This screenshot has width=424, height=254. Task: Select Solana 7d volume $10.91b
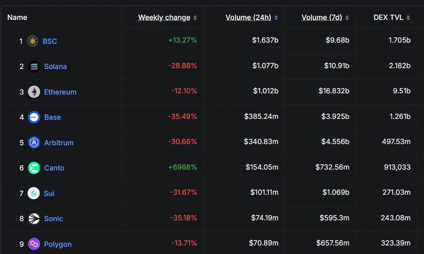click(x=337, y=66)
